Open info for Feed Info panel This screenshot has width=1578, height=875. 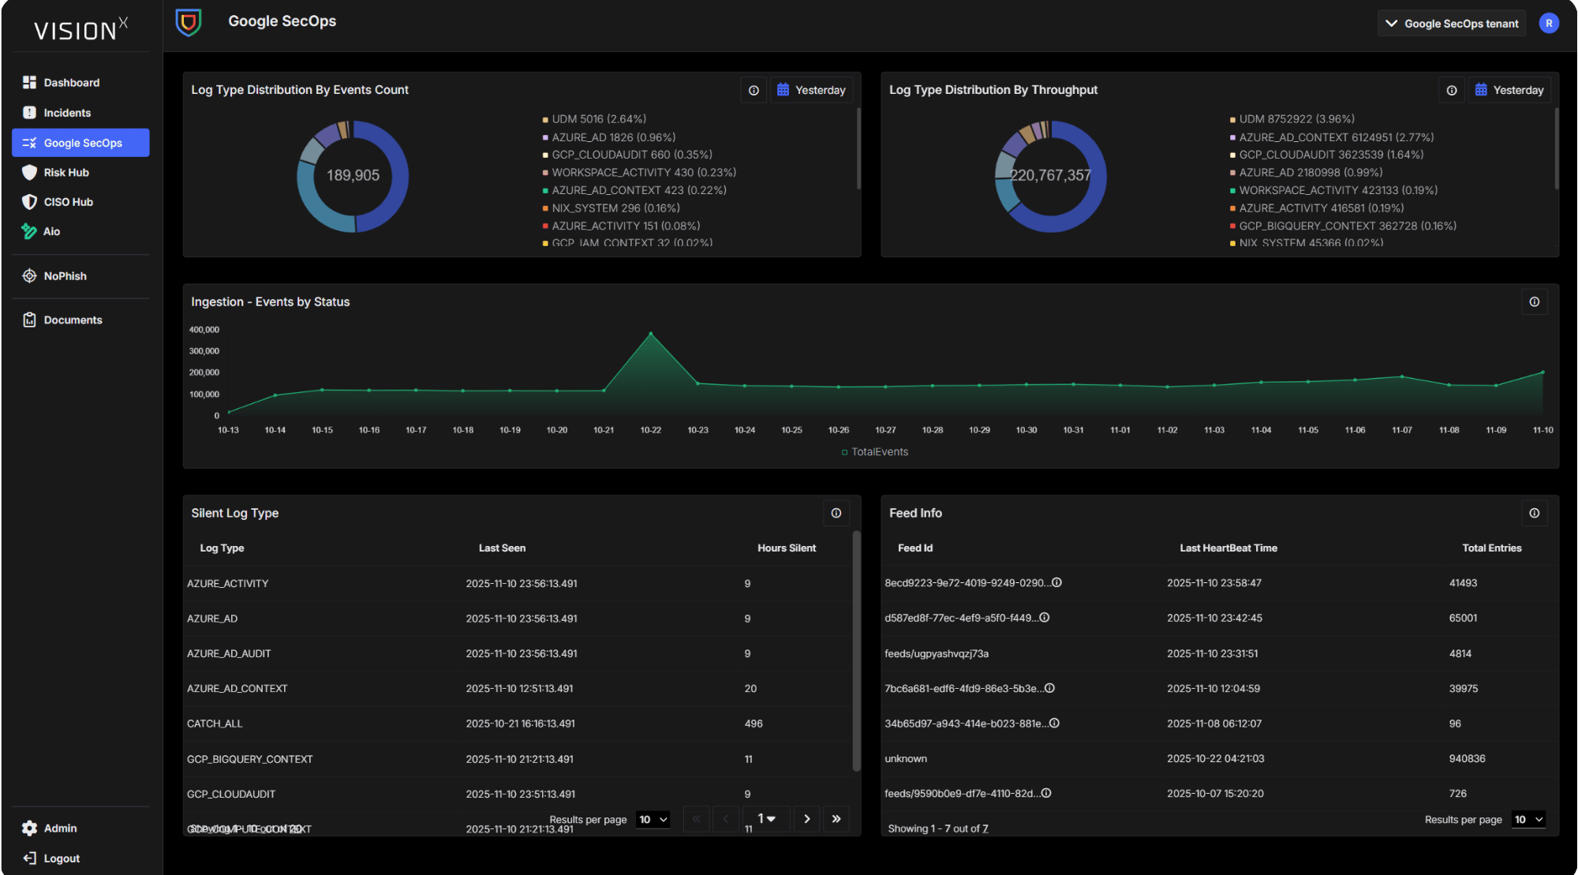[1535, 514]
